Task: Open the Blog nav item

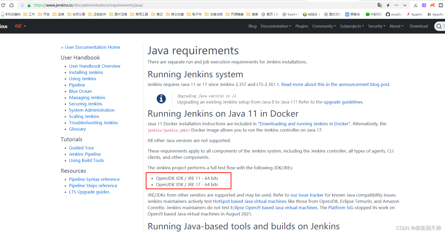Action: [252, 26]
